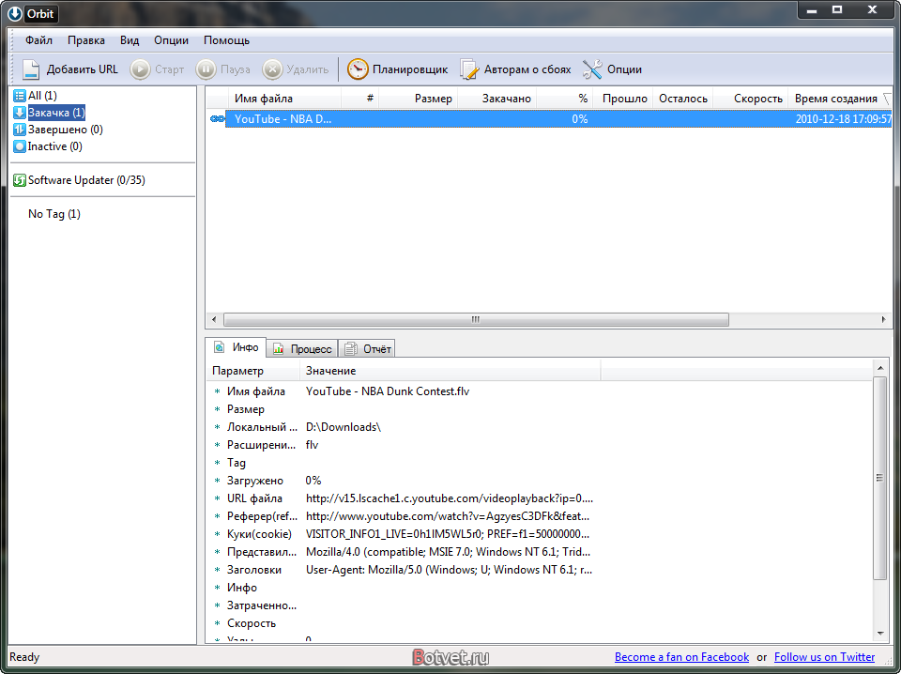Viewport: 901px width, 674px height.
Task: Open the Файл menu
Action: point(38,40)
